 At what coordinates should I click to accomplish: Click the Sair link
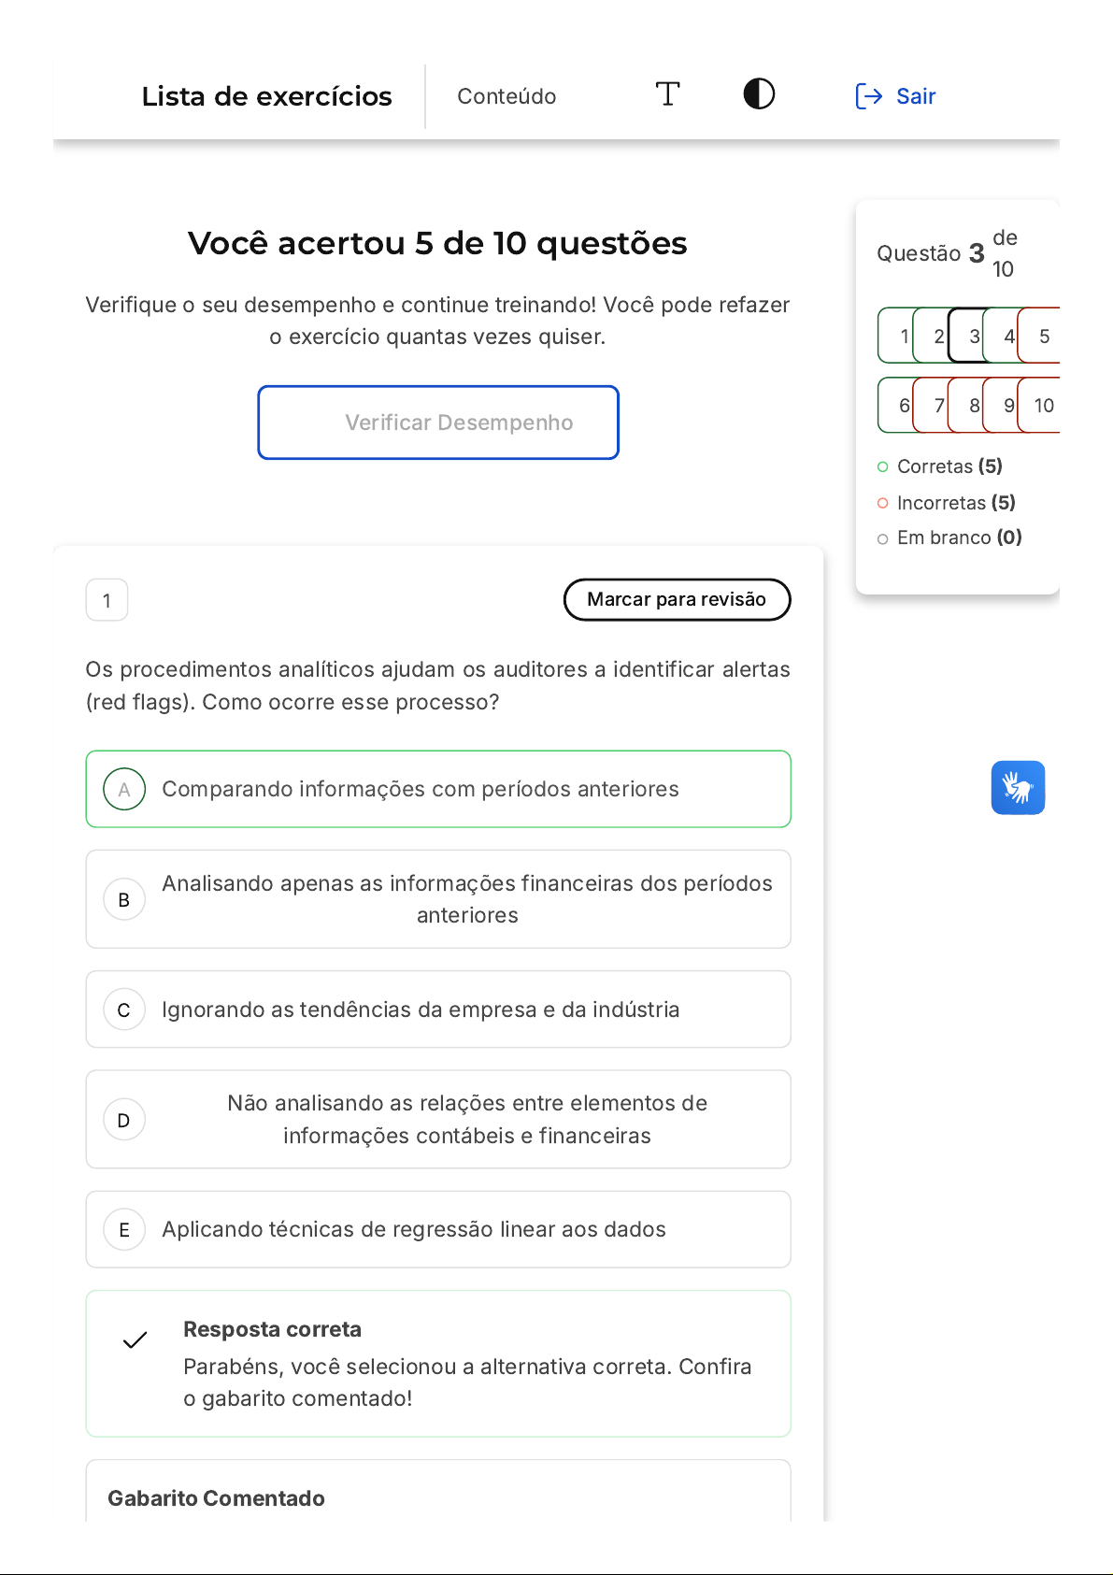pyautogui.click(x=916, y=96)
